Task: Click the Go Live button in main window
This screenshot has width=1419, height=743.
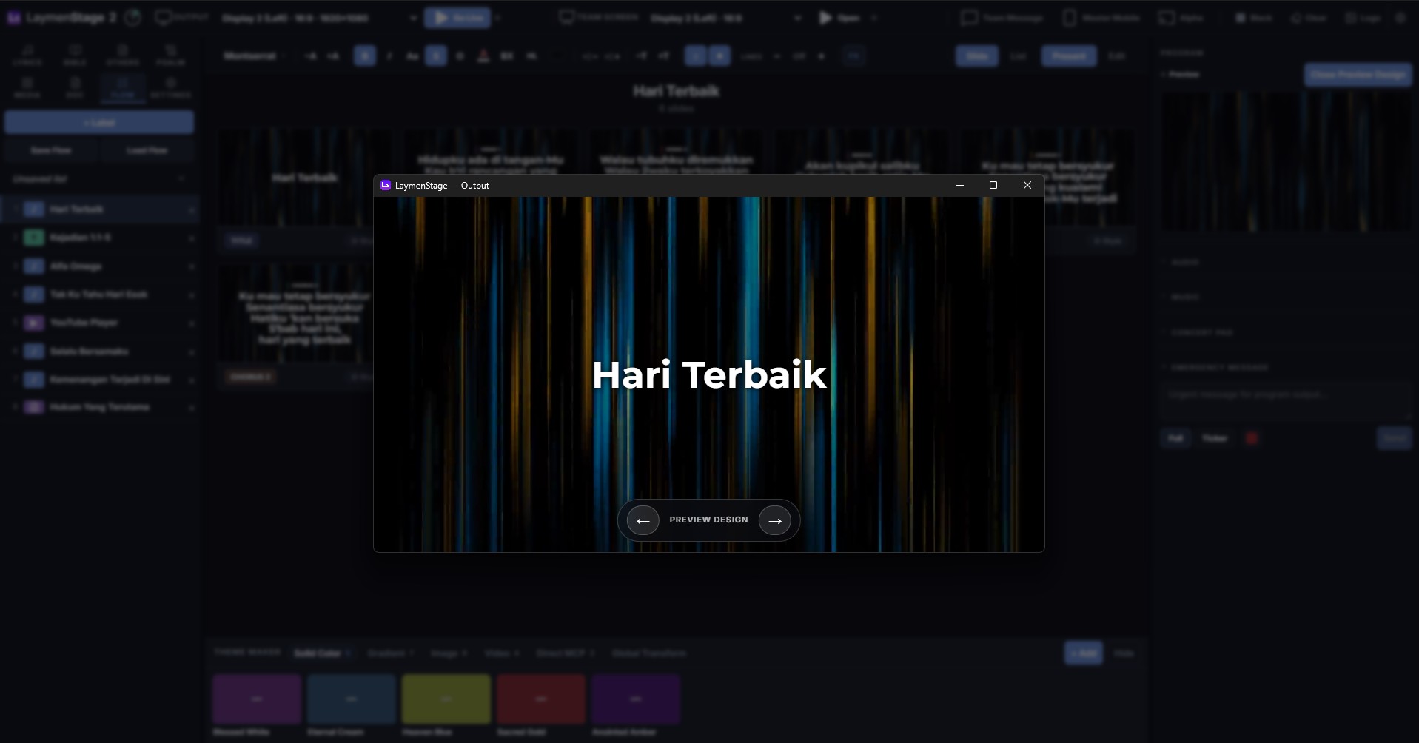Action: pos(457,18)
